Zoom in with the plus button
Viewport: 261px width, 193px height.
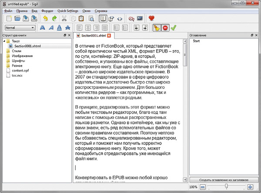point(250,187)
